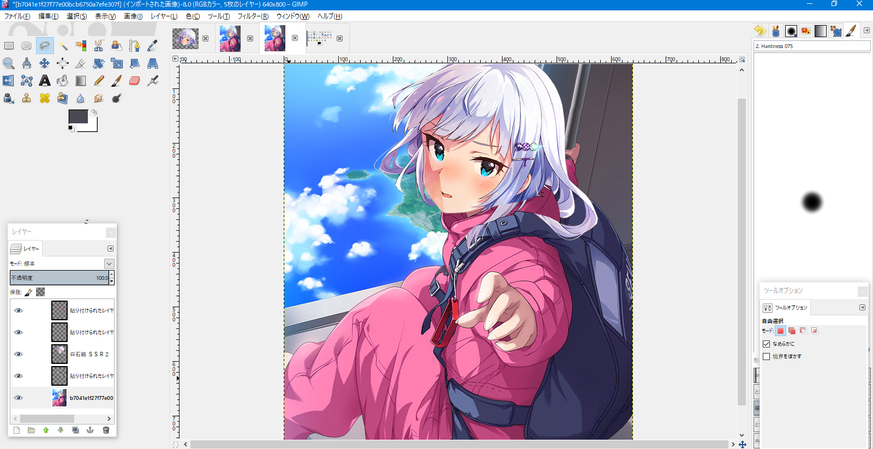Select the Shear tool
The image size is (873, 449).
point(135,63)
